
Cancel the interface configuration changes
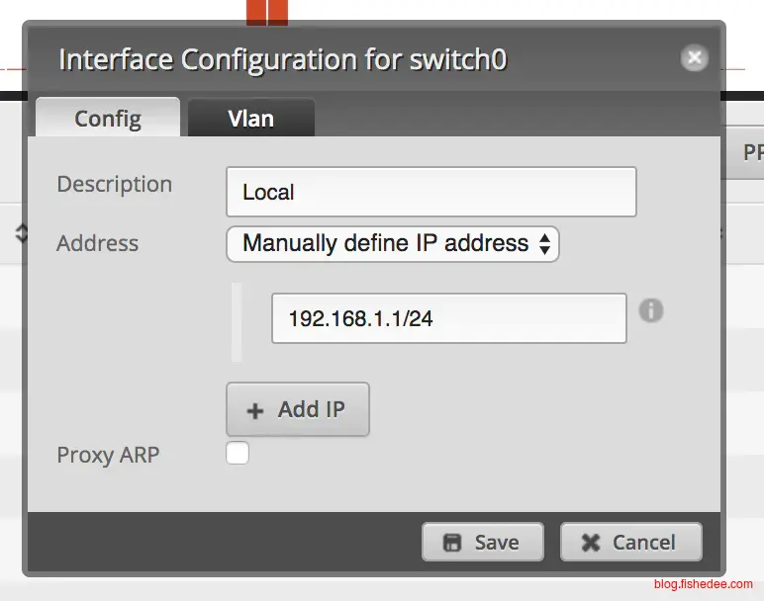630,543
